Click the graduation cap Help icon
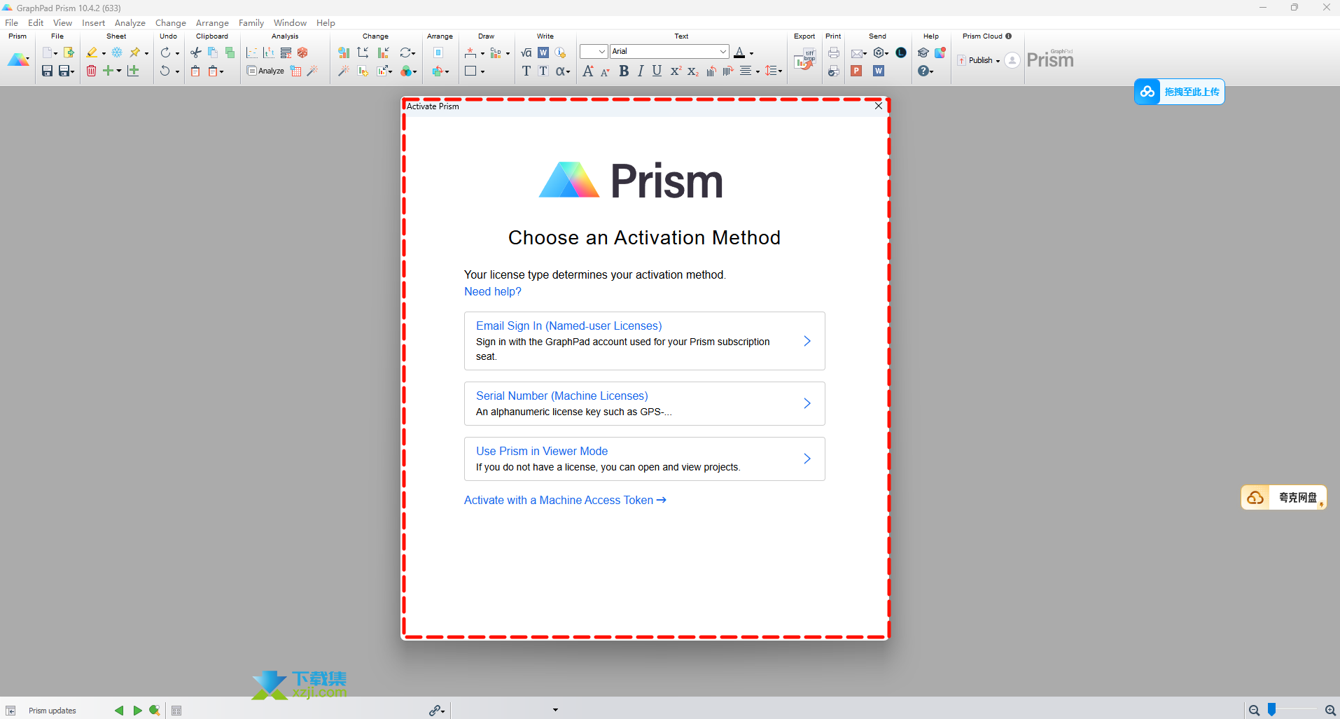 pos(923,53)
